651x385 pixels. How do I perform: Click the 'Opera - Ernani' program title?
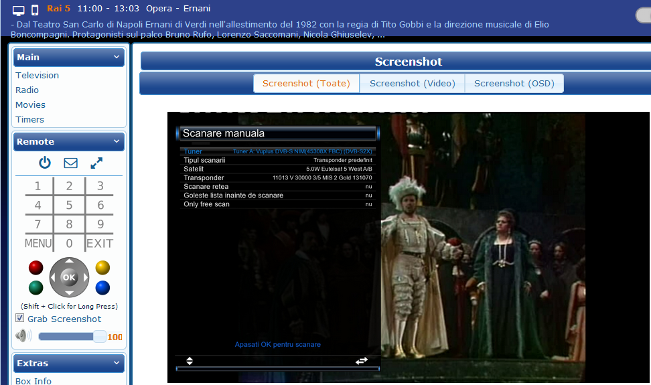point(178,8)
